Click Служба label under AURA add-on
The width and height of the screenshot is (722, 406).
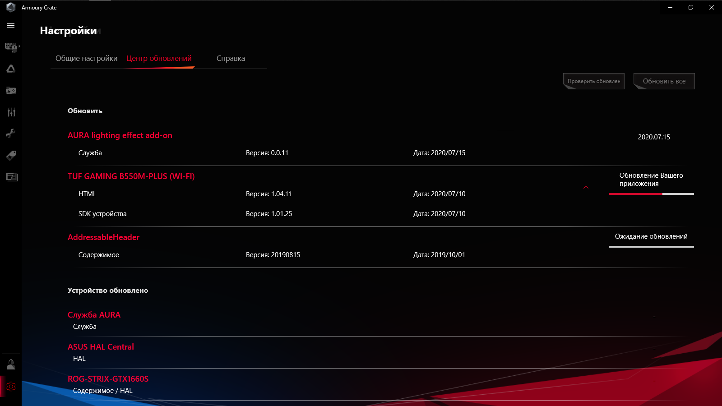90,153
